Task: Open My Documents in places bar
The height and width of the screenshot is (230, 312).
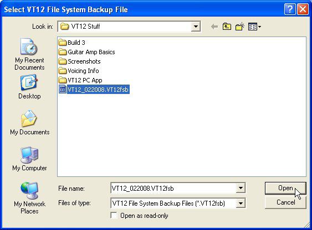Action: (29, 123)
